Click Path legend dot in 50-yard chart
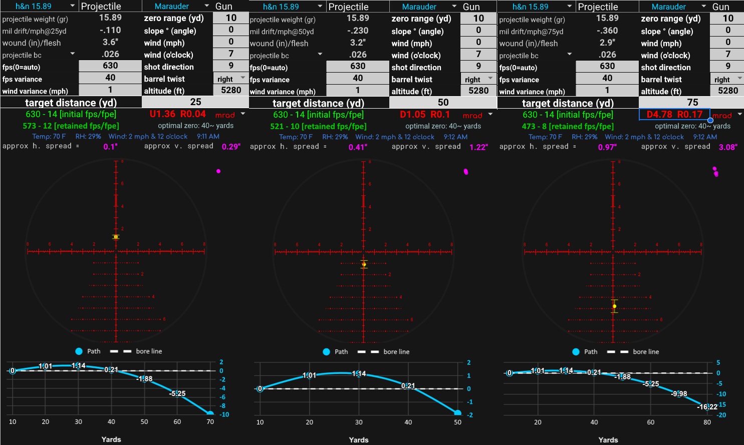This screenshot has height=445, width=744. 326,352
